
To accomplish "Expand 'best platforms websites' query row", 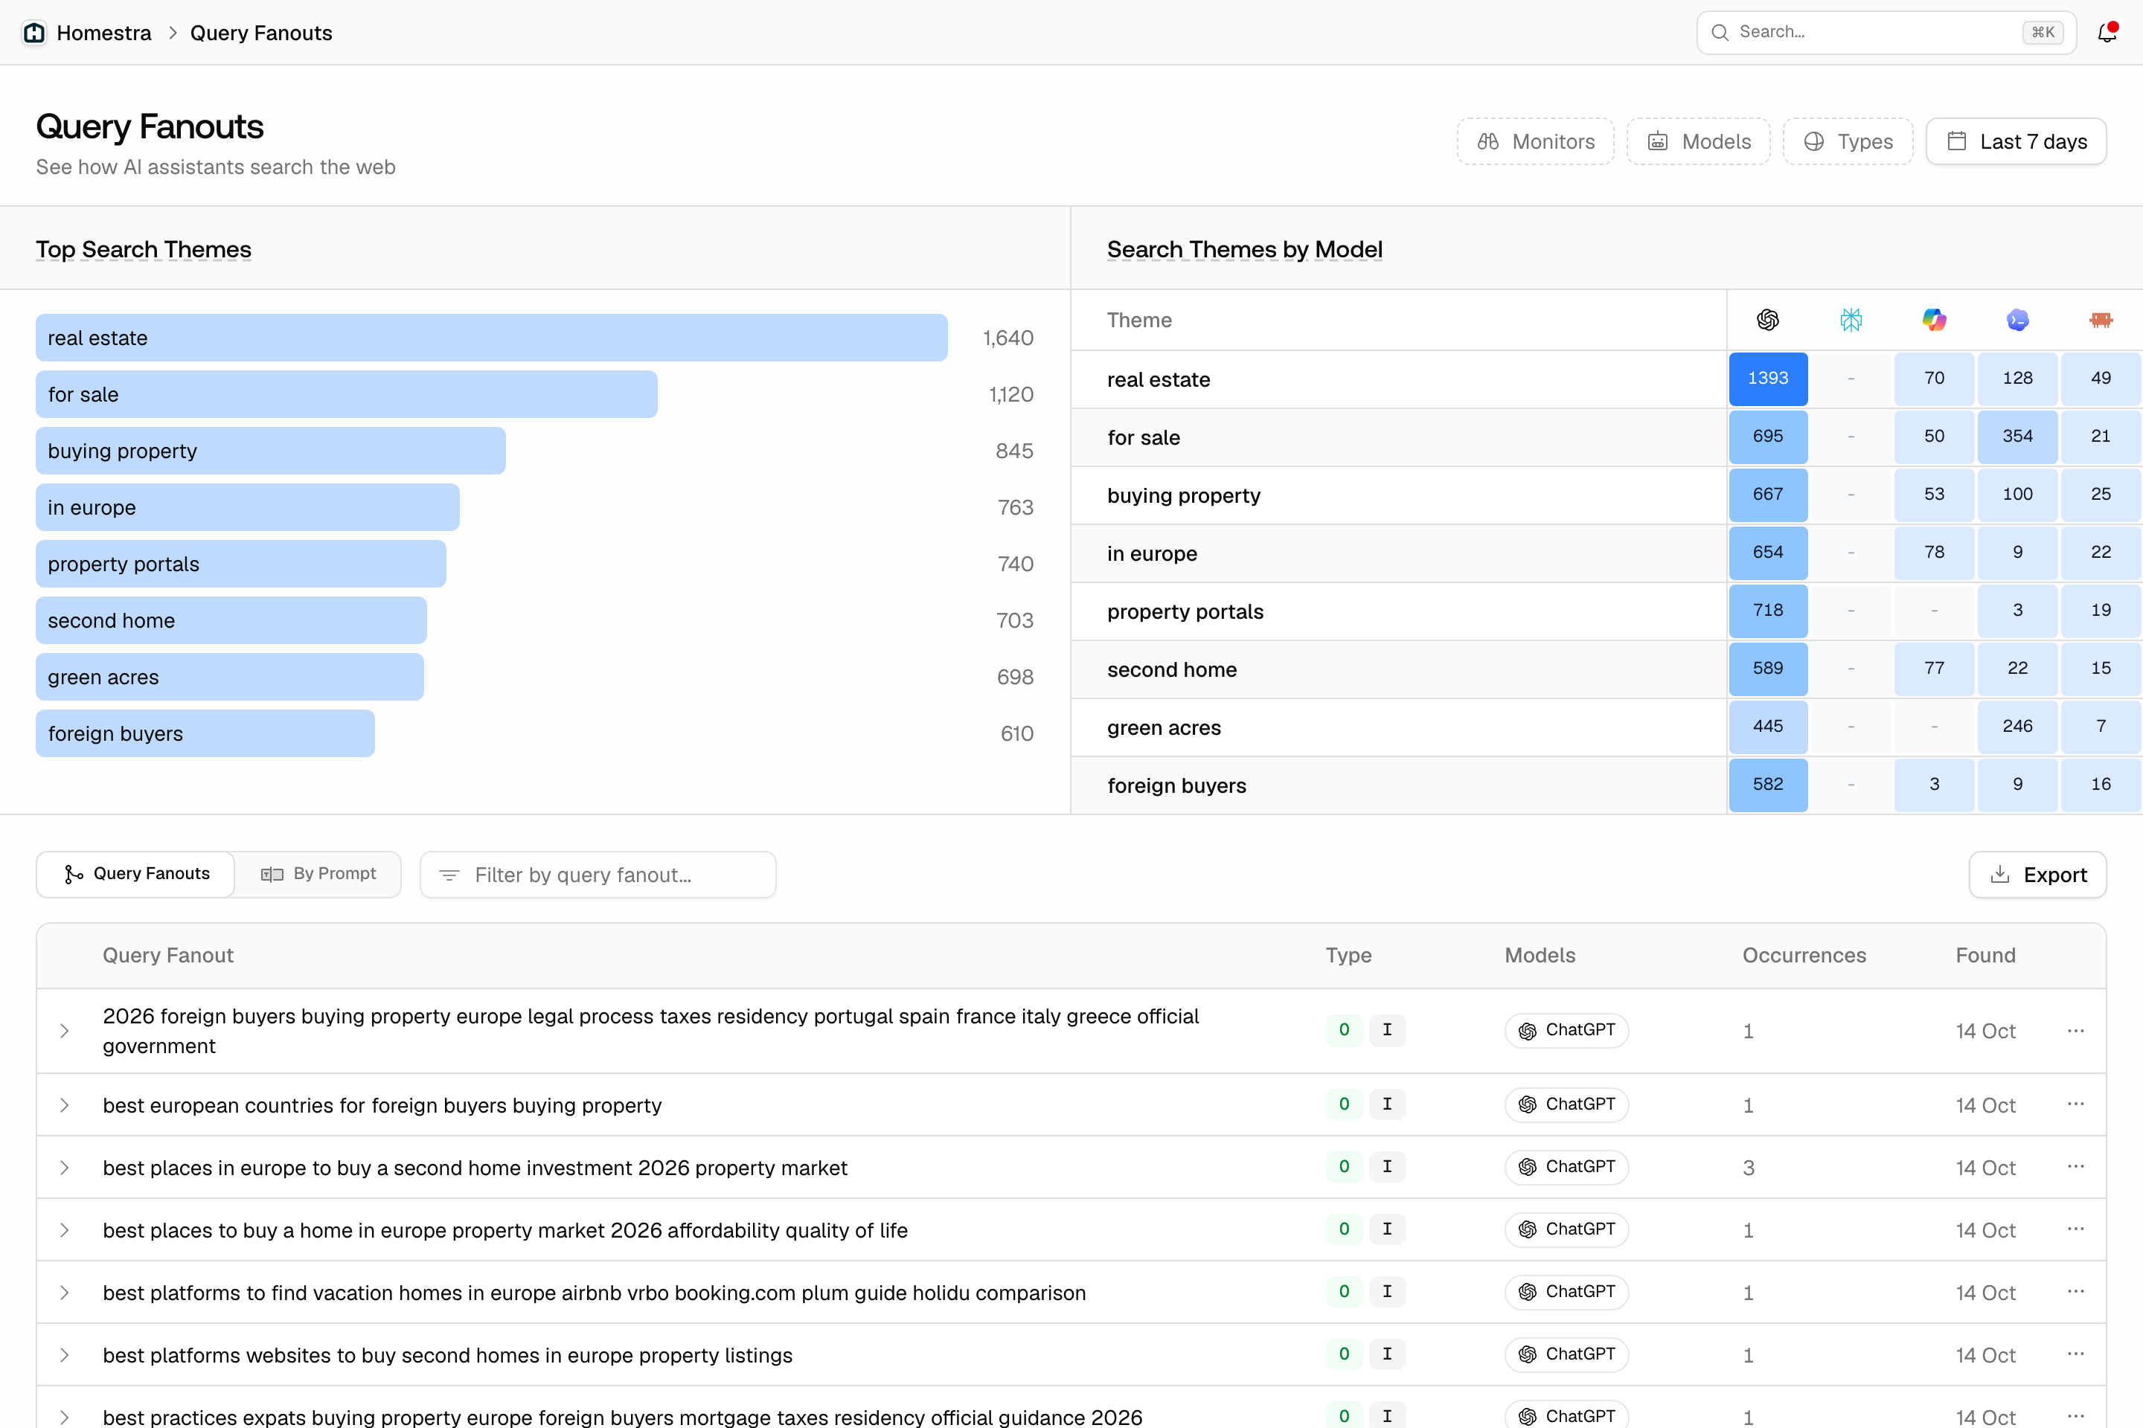I will [65, 1355].
